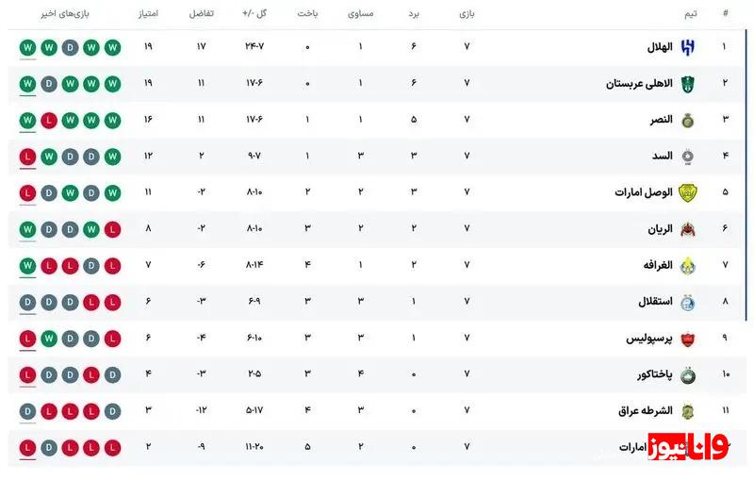Click the الاهلی عربستان club crest

coord(687,84)
